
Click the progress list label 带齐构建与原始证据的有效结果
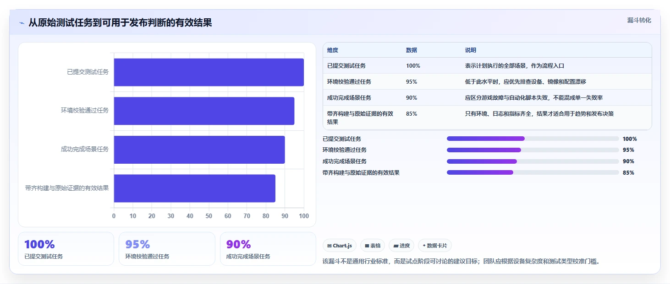pos(361,173)
